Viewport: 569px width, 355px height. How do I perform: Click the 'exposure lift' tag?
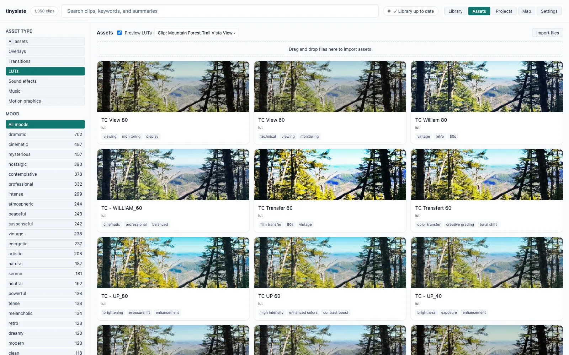139,312
